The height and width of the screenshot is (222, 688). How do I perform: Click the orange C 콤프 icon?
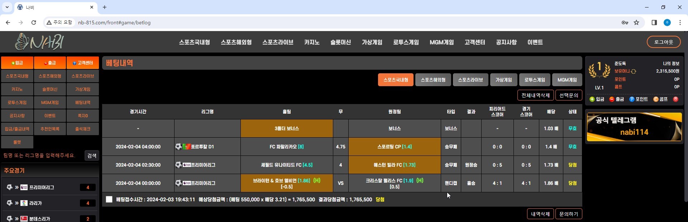tap(656, 99)
